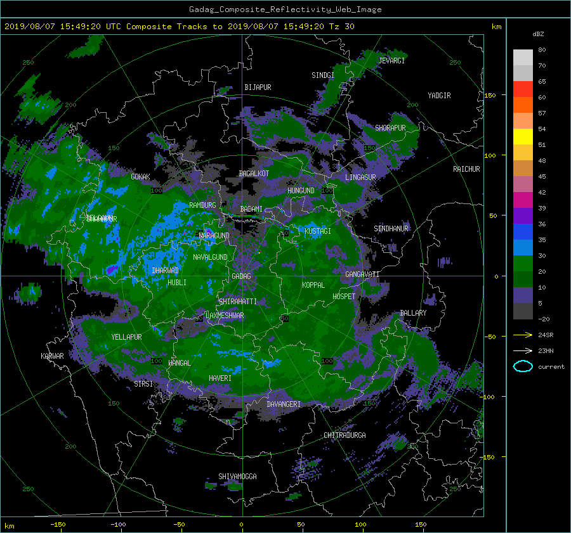The width and height of the screenshot is (571, 533).
Task: Click the KARWAR coastal label
Action: (52, 356)
